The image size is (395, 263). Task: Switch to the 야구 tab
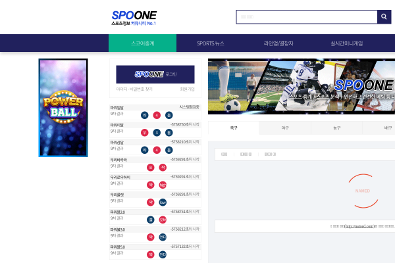coord(285,128)
